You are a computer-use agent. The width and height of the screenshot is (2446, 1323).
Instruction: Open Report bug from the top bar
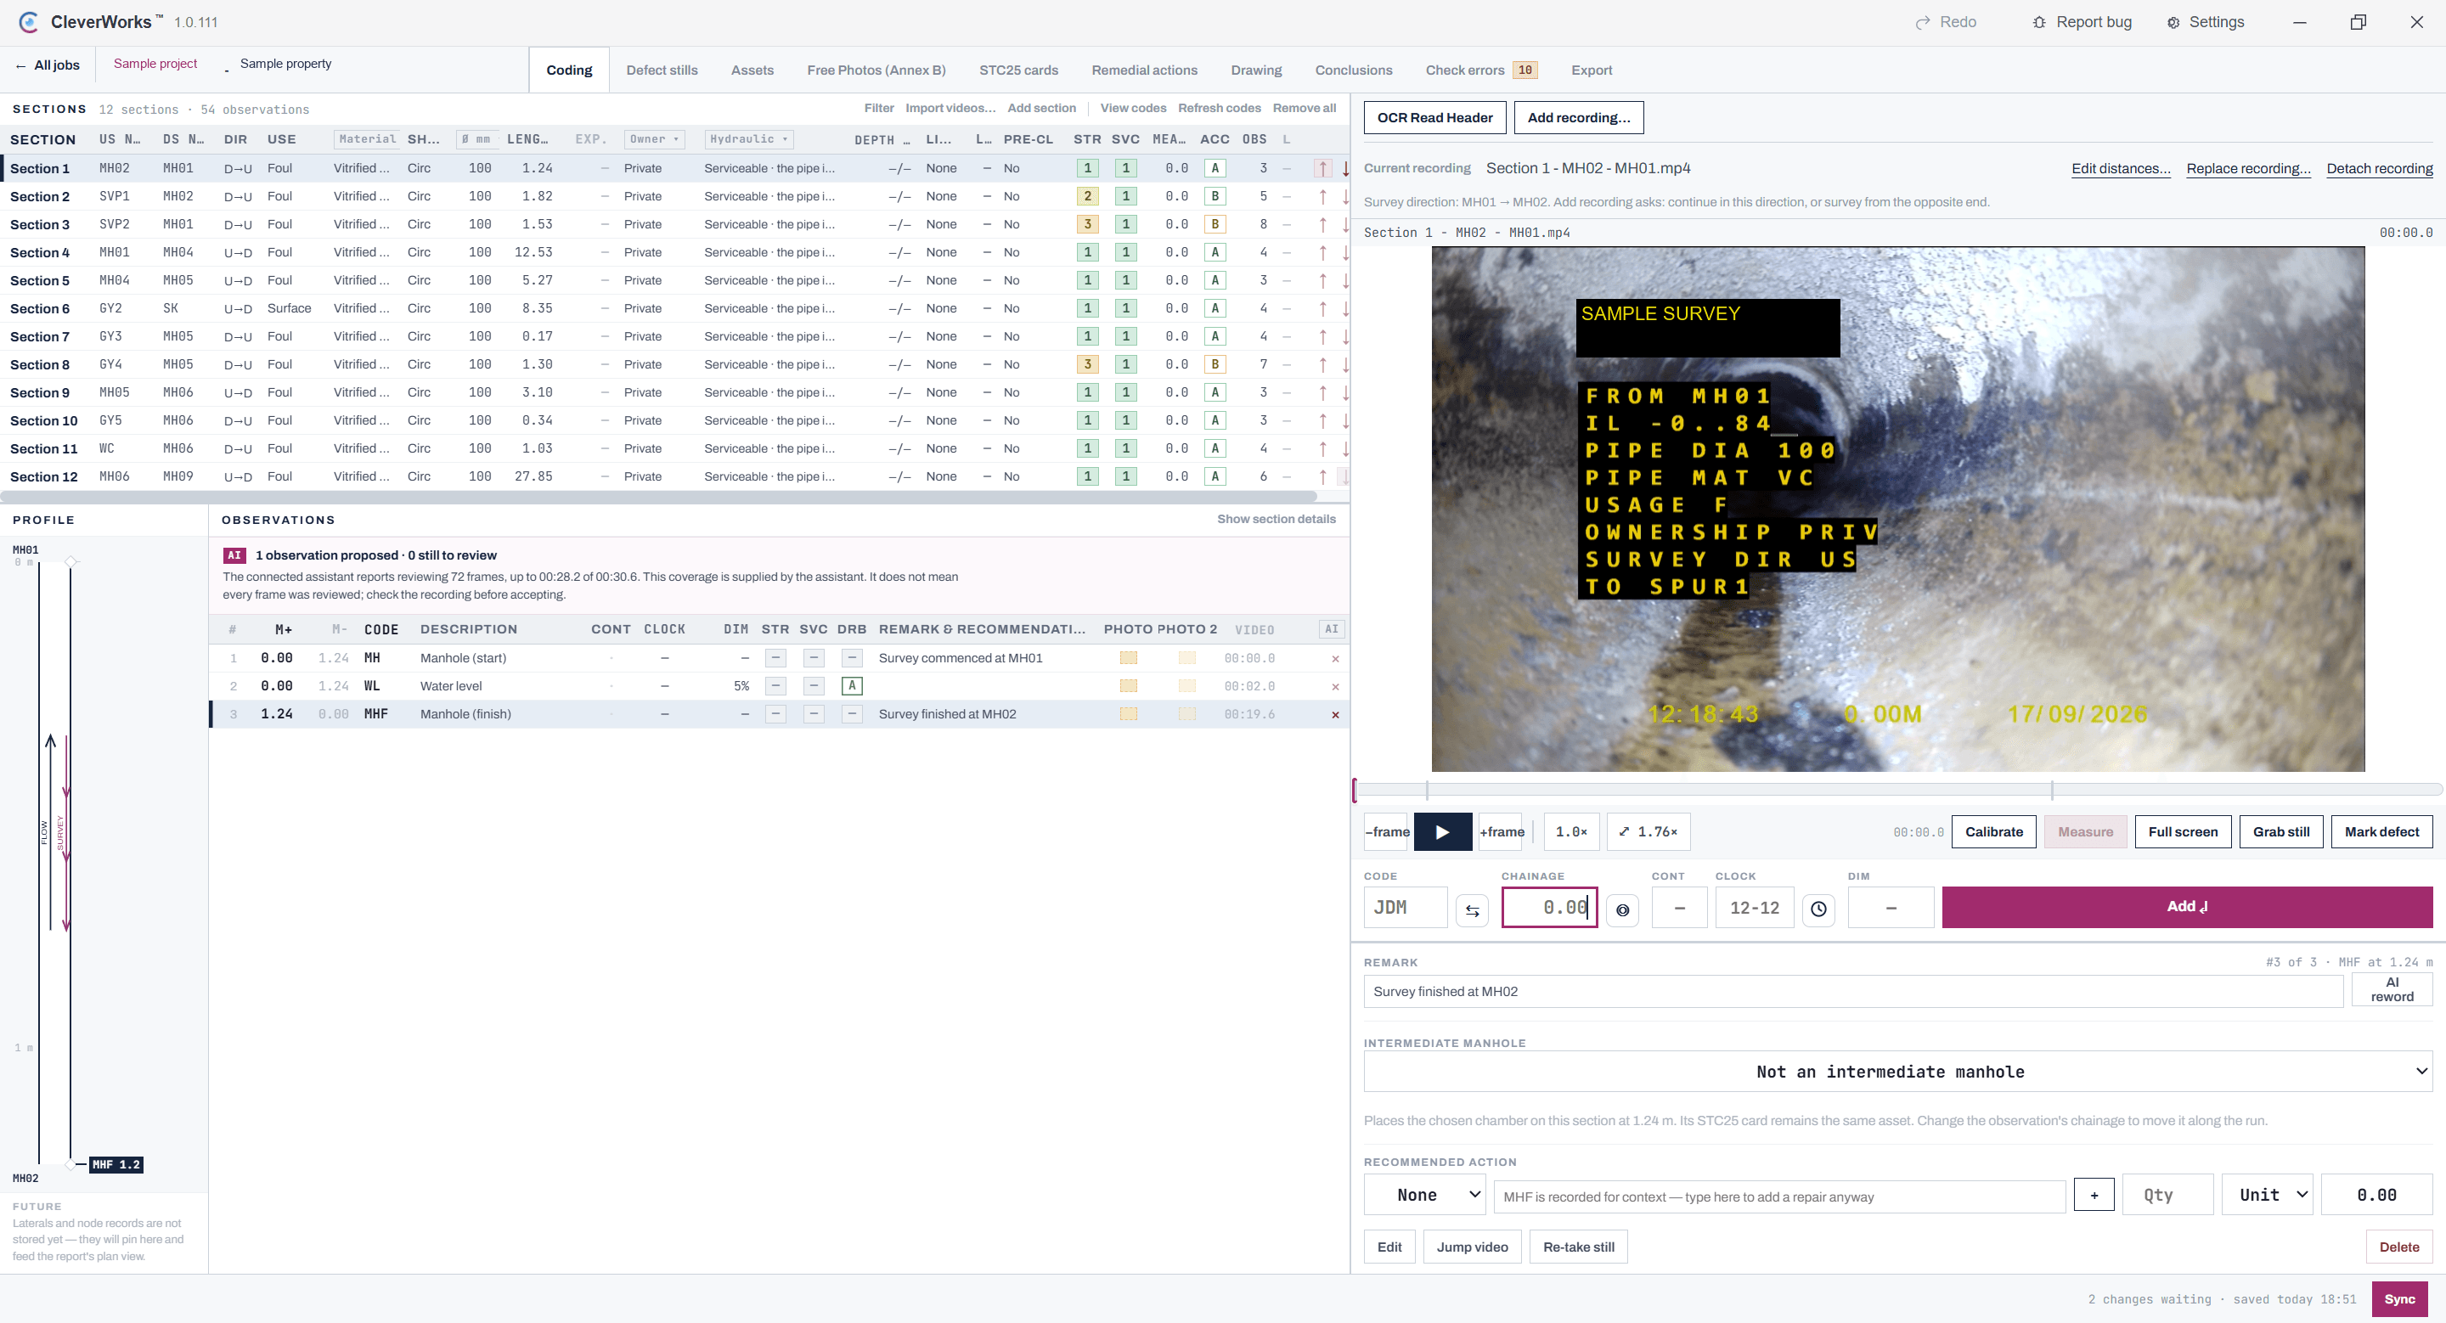2082,22
